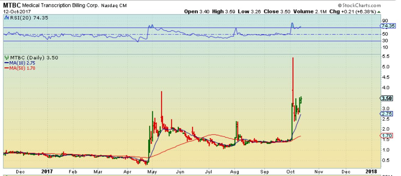Click the StockCharts.com copyright label

tap(359, 5)
